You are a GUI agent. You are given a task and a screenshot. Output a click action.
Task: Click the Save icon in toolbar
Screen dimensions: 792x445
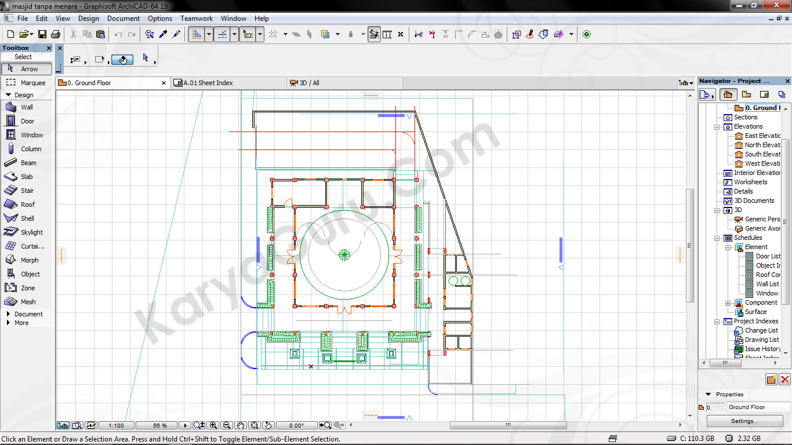point(42,35)
